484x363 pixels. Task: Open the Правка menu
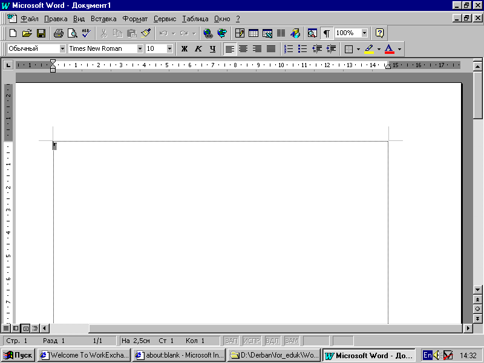click(56, 19)
